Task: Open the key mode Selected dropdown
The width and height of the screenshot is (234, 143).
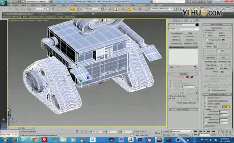Action: click(x=182, y=132)
